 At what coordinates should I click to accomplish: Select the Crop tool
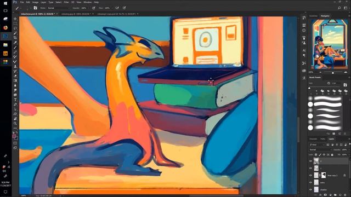click(x=15, y=38)
